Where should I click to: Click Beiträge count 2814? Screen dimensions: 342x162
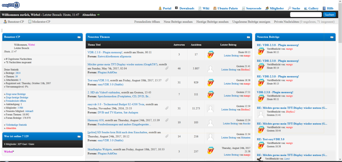tap(18, 73)
